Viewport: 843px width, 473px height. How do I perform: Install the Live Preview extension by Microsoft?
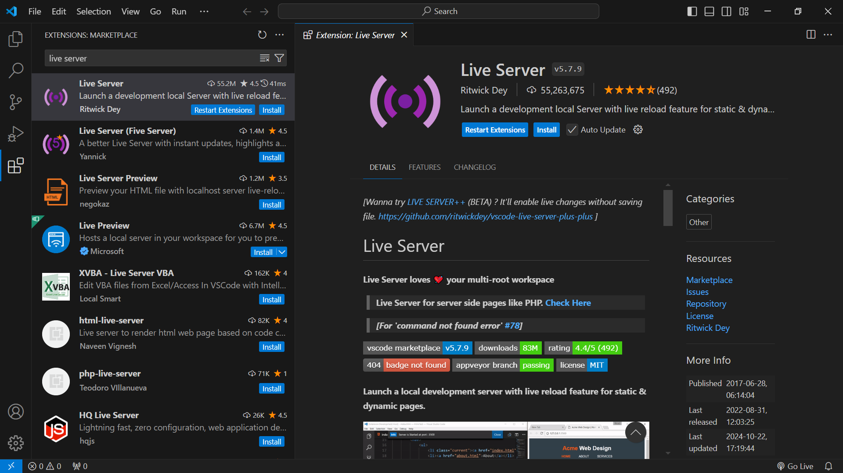[x=263, y=252]
